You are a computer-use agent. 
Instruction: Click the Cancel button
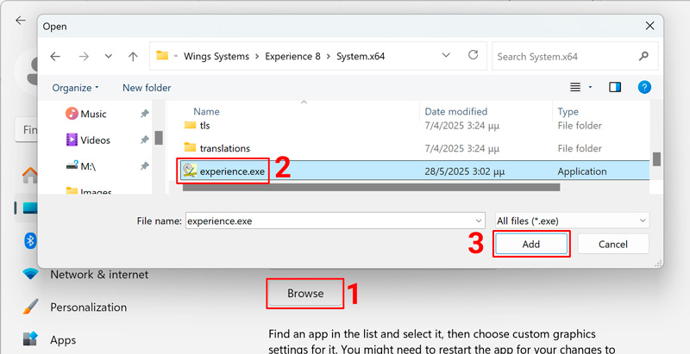click(x=612, y=245)
